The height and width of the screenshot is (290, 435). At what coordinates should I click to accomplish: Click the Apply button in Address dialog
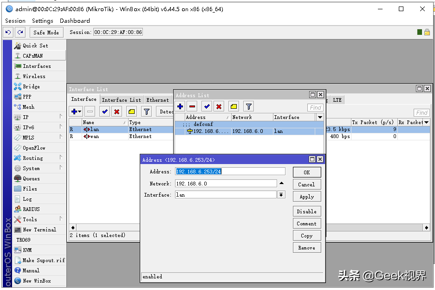pyautogui.click(x=307, y=197)
